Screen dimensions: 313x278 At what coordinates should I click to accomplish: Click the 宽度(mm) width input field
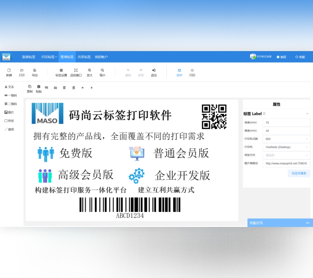pyautogui.click(x=286, y=122)
